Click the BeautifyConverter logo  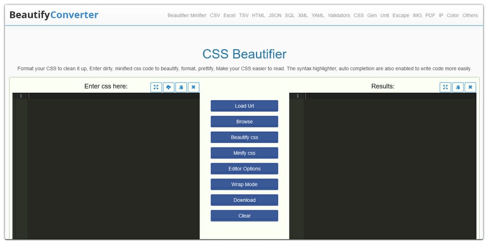54,15
